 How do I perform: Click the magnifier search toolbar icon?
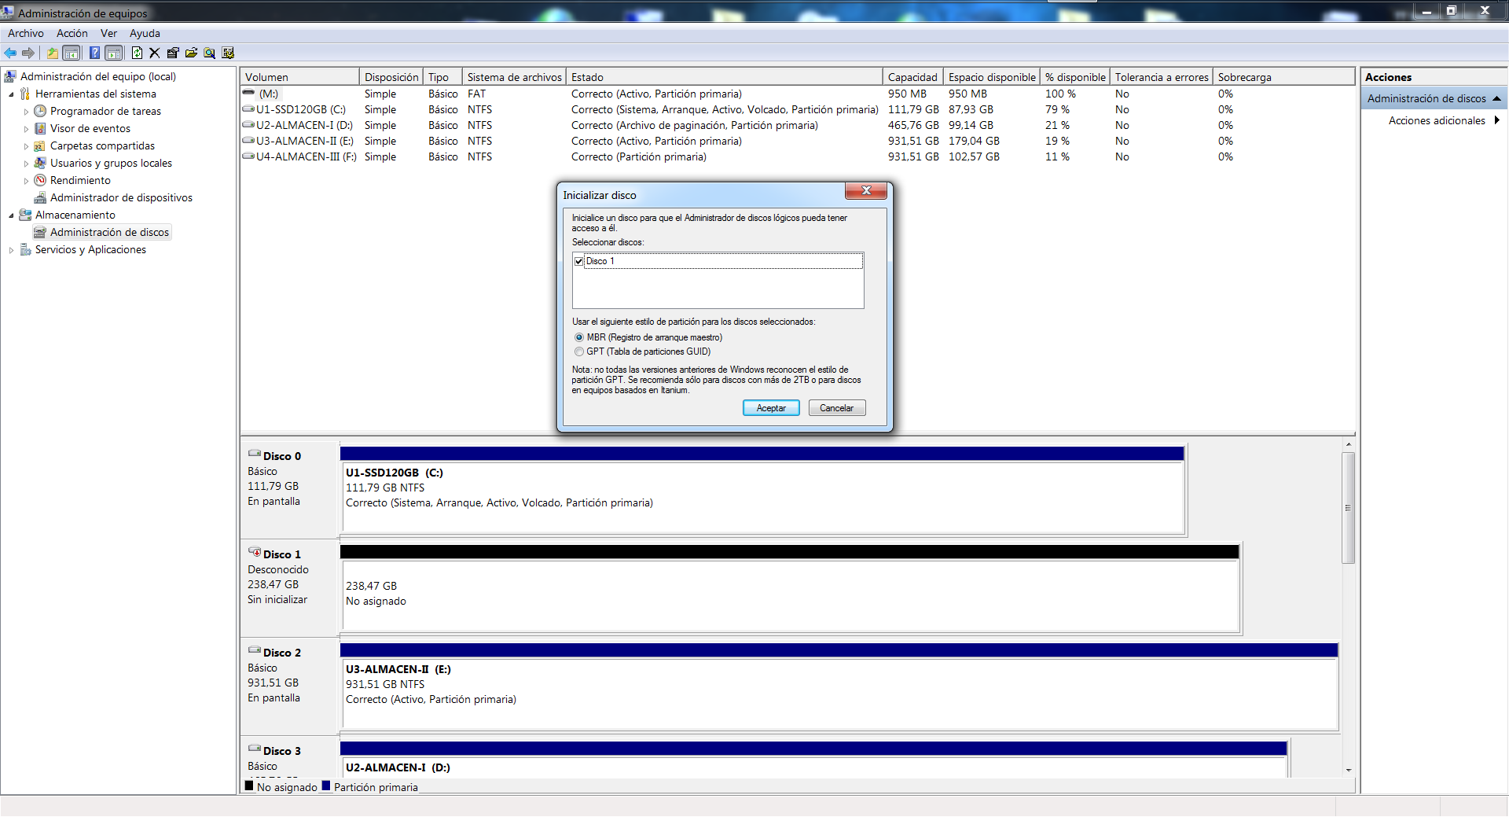point(209,53)
